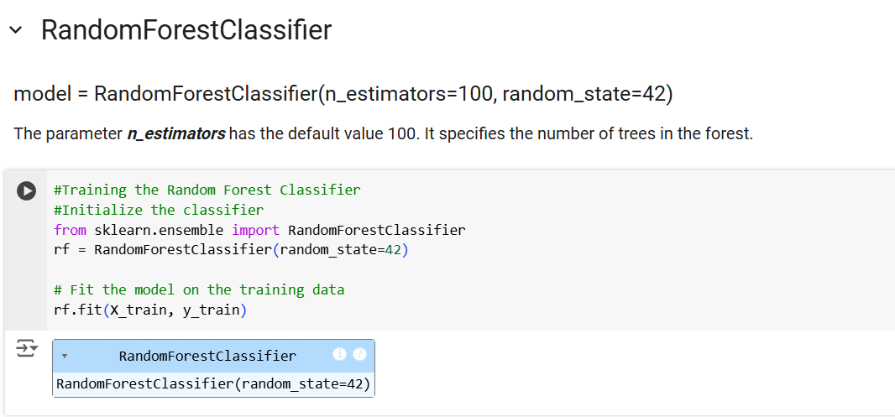The height and width of the screenshot is (417, 895).
Task: Open the cell output options icon
Action: click(27, 347)
